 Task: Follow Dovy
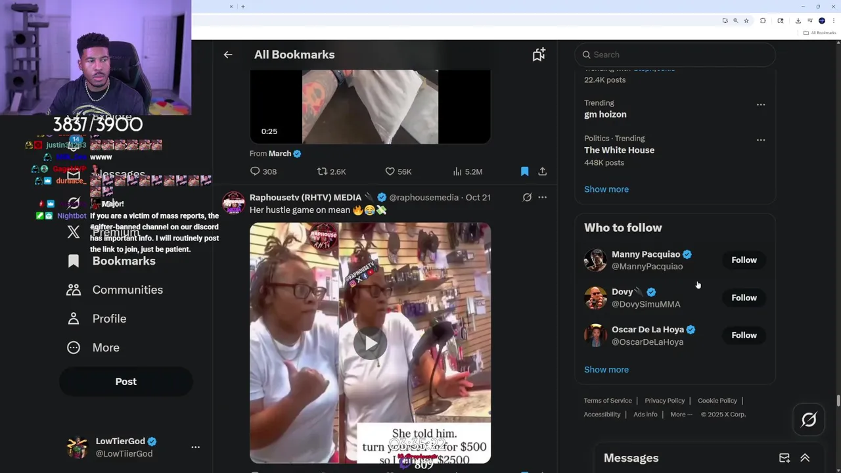click(744, 298)
